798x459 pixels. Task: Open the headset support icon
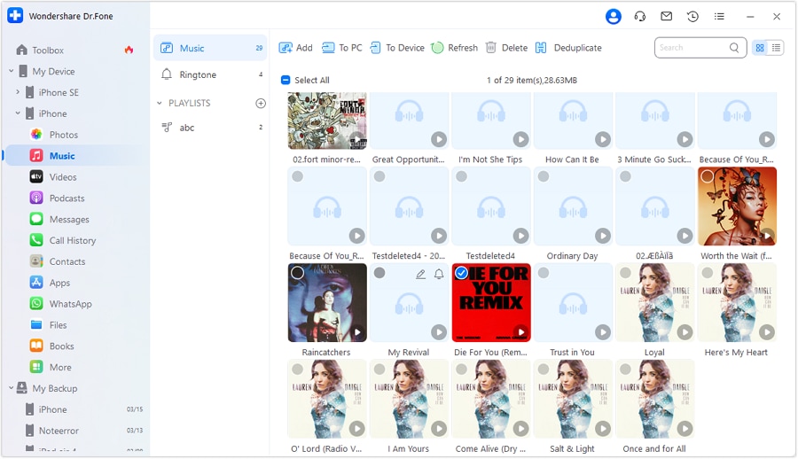coord(639,17)
